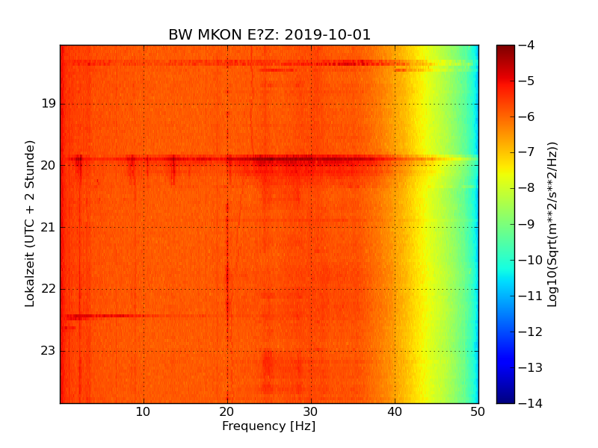Click the Lokalzeit (UTC + 2 Stunde) axis label
This screenshot has width=598, height=448.
[x=29, y=224]
